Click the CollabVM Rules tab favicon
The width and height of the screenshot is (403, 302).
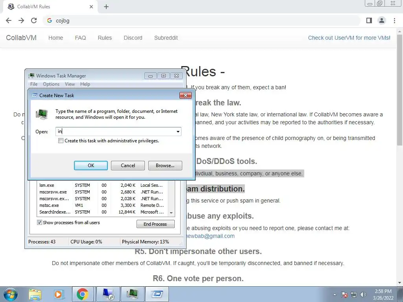(x=11, y=7)
